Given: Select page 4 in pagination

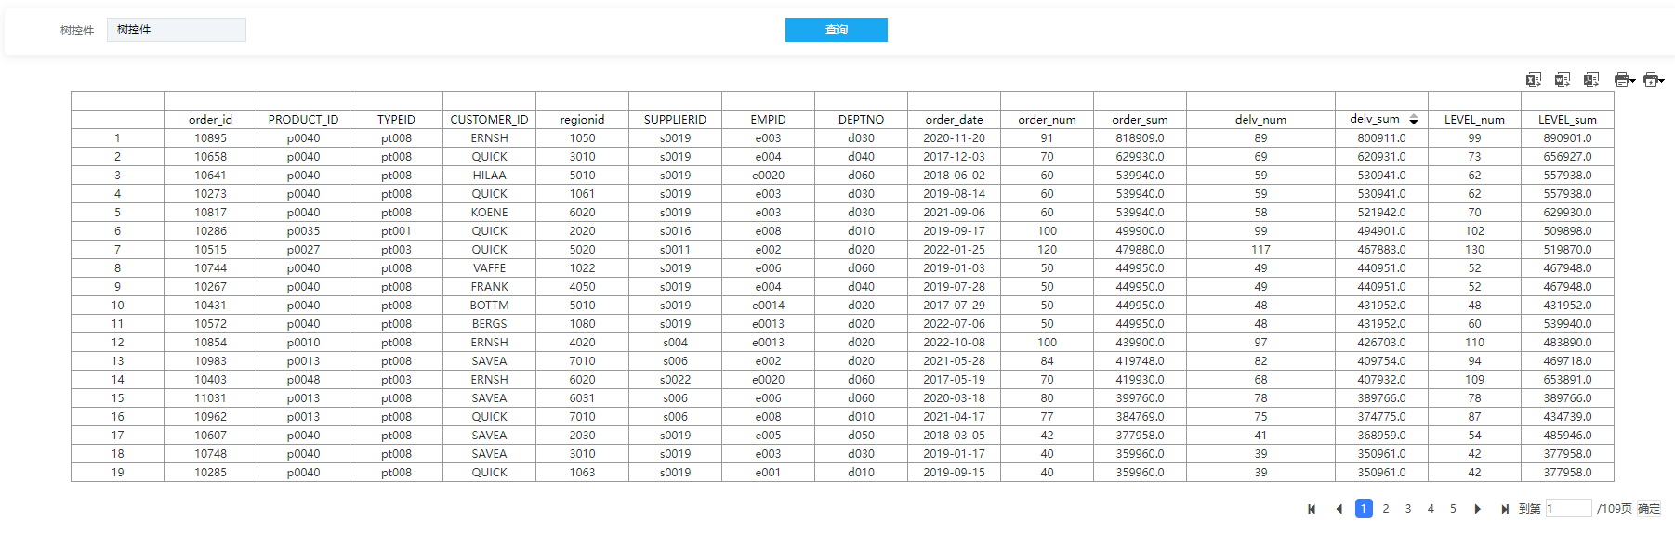Looking at the screenshot, I should (1431, 508).
